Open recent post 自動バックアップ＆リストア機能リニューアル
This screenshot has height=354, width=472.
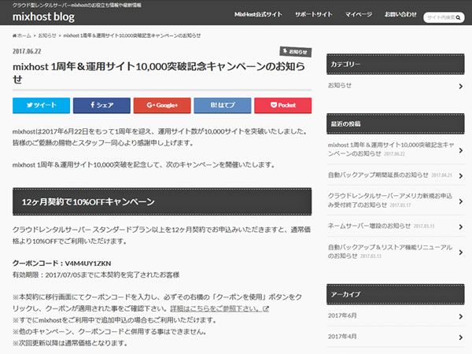click(x=390, y=252)
